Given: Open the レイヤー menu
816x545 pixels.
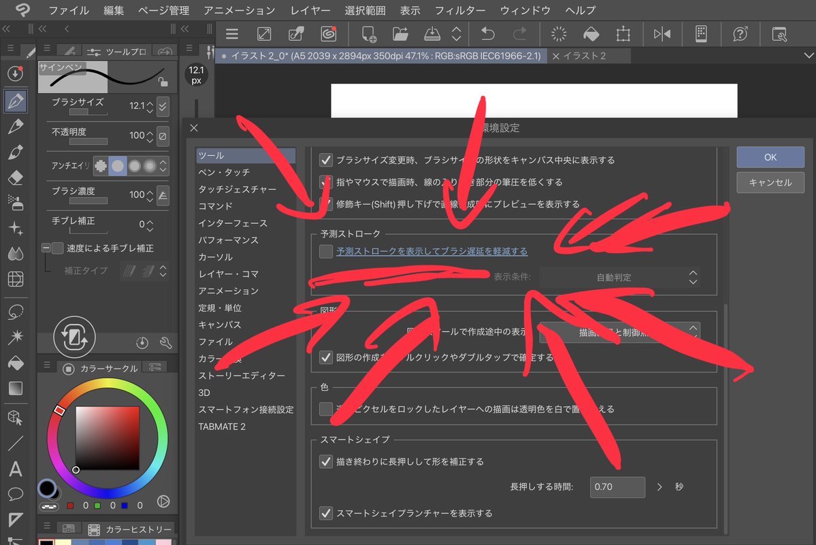Looking at the screenshot, I should [x=310, y=10].
